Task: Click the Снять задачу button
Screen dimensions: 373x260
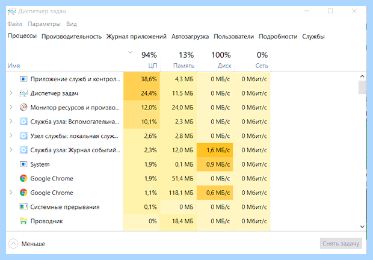Action: click(341, 244)
